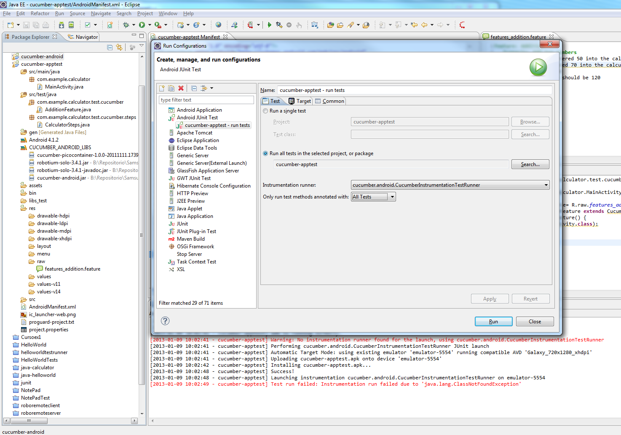621x435 pixels.
Task: Click the Search flashlight toolbar icon
Action: [x=351, y=25]
